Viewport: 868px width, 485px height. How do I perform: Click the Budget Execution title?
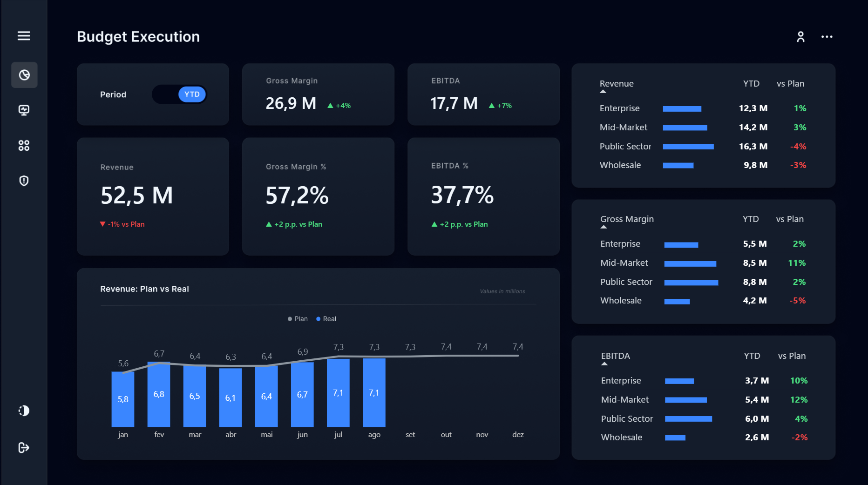(138, 37)
